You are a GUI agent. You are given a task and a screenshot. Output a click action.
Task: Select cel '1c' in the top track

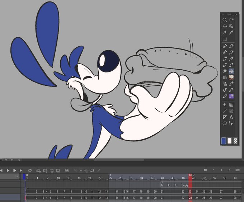tap(176, 185)
